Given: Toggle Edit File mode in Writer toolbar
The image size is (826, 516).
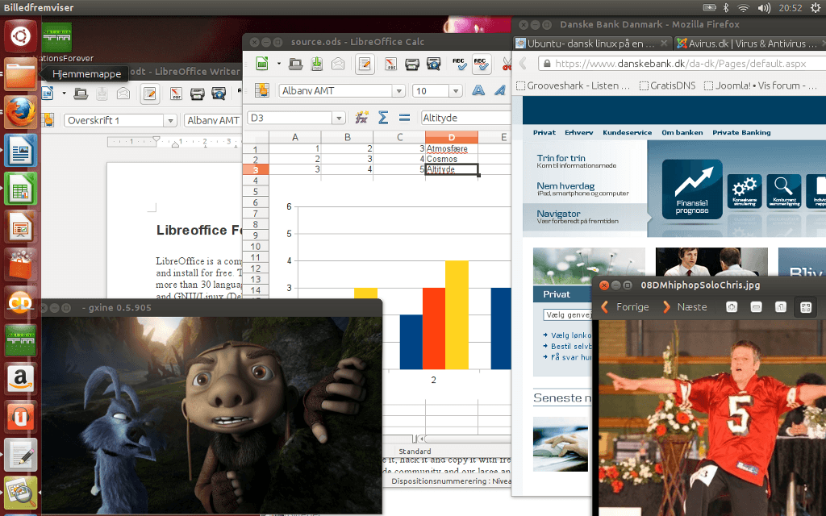Looking at the screenshot, I should [149, 94].
